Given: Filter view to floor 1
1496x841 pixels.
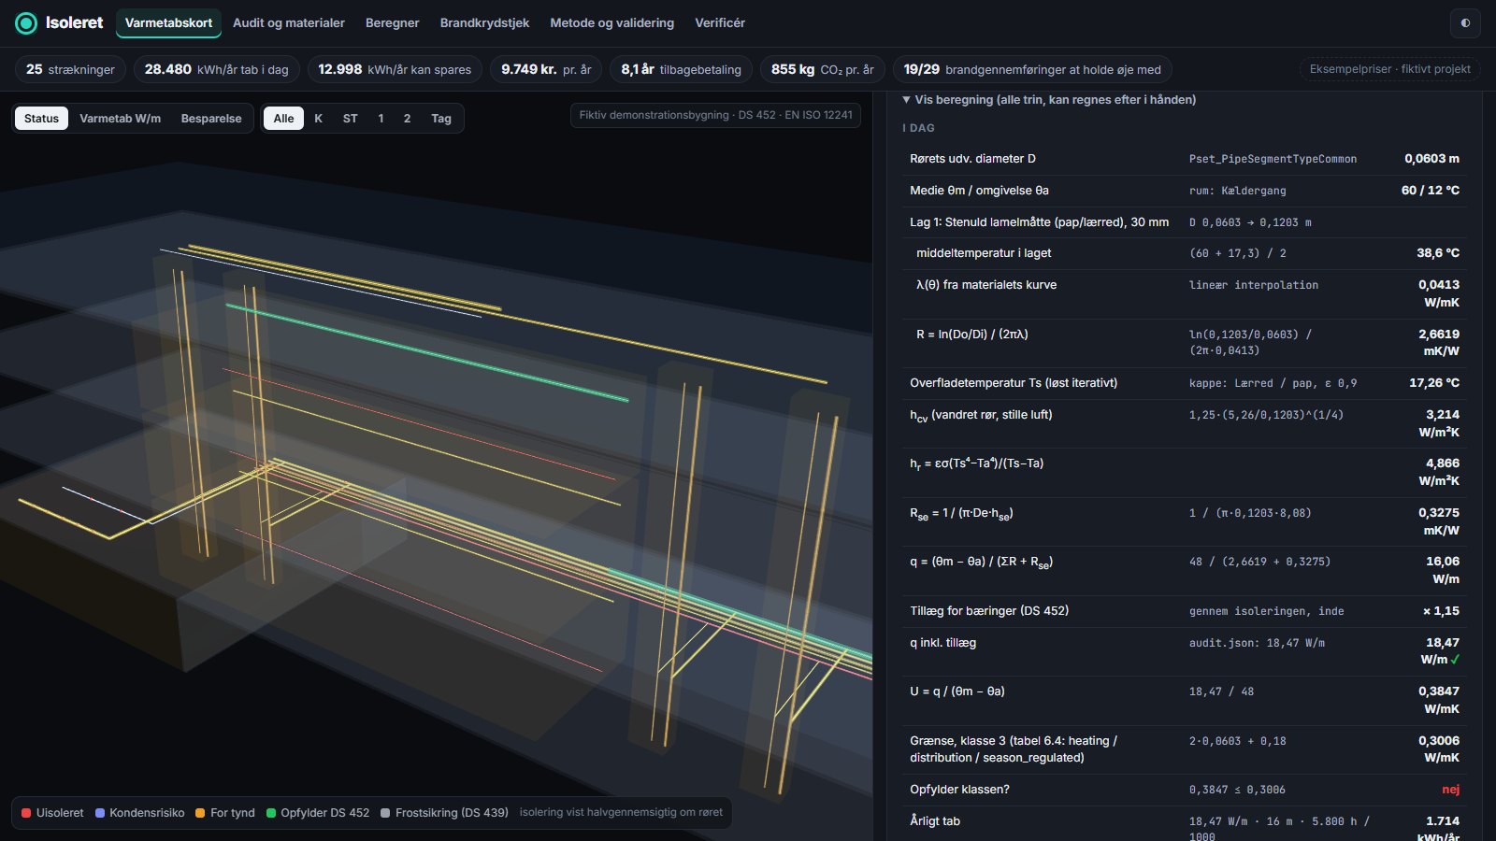Looking at the screenshot, I should point(381,119).
